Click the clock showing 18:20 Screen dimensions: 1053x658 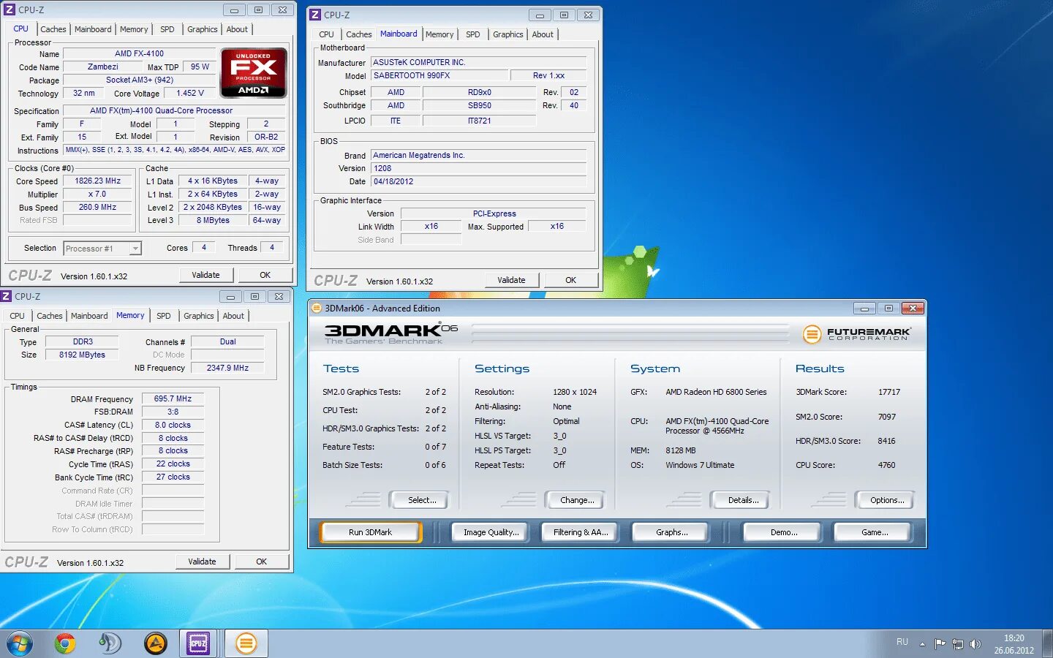click(x=1014, y=638)
